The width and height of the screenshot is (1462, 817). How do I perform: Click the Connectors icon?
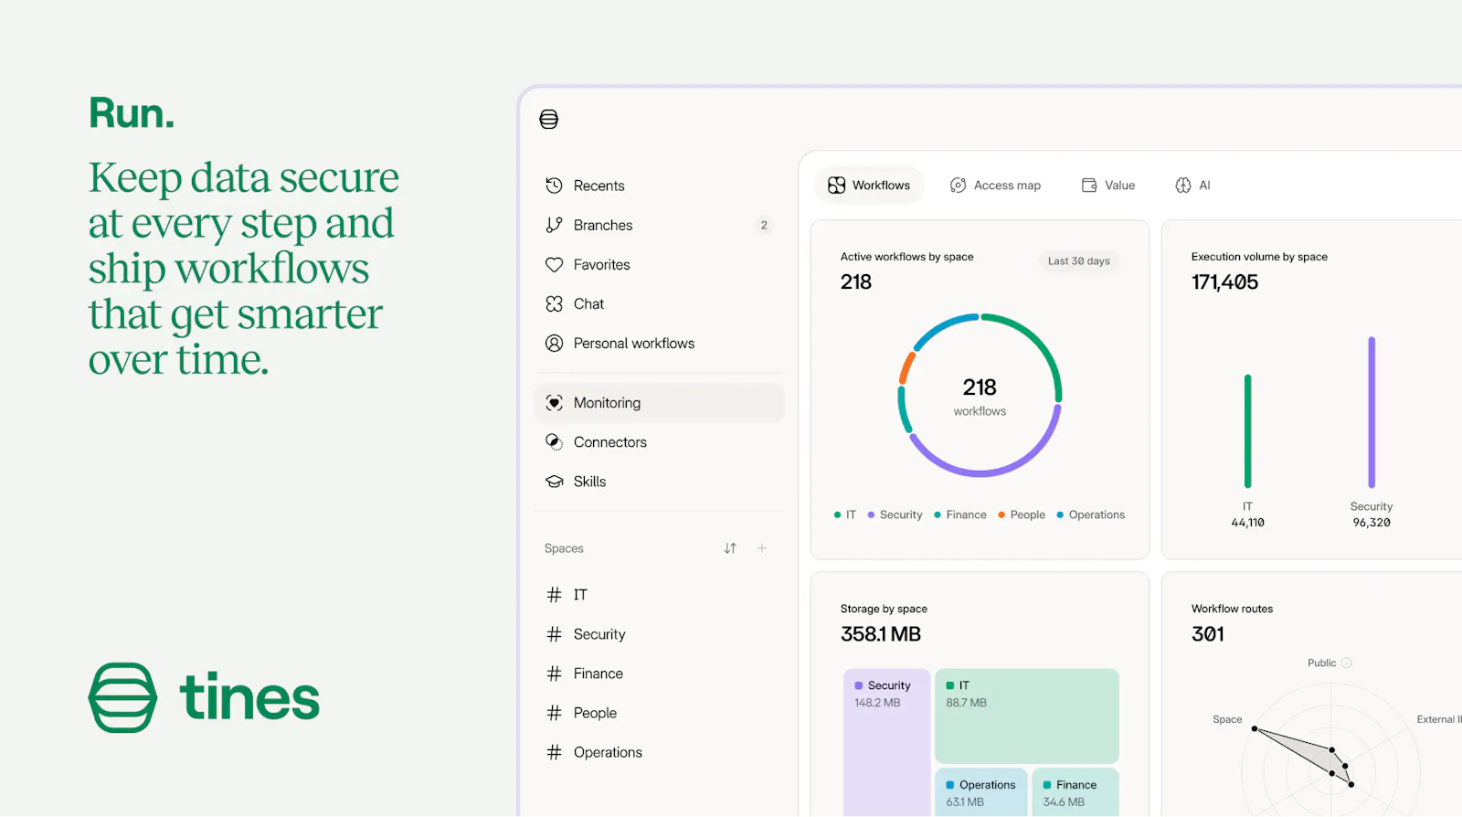(554, 441)
